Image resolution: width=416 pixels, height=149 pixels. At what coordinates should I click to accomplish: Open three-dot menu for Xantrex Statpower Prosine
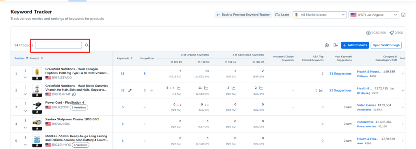[x=25, y=121]
